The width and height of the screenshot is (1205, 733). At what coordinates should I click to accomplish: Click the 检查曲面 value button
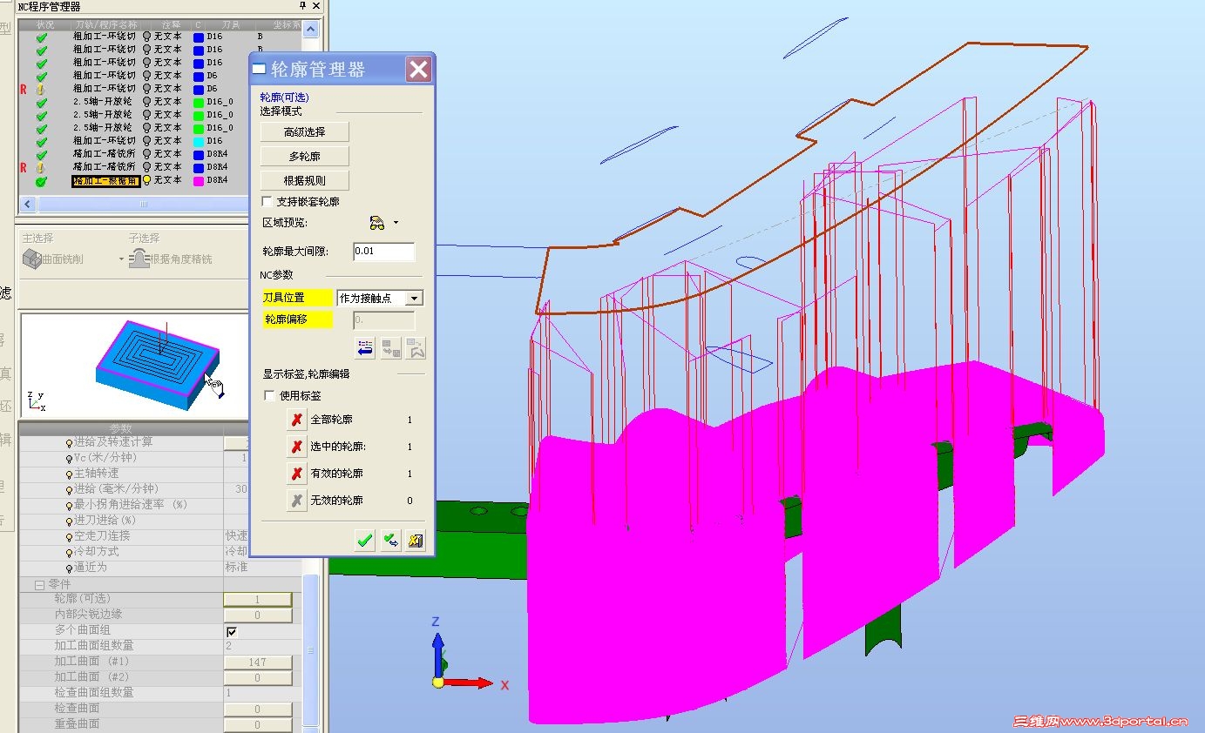coord(257,709)
